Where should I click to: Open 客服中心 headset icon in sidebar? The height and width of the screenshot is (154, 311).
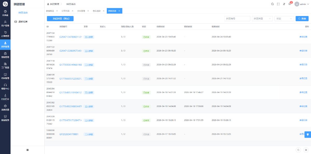coord(5,87)
